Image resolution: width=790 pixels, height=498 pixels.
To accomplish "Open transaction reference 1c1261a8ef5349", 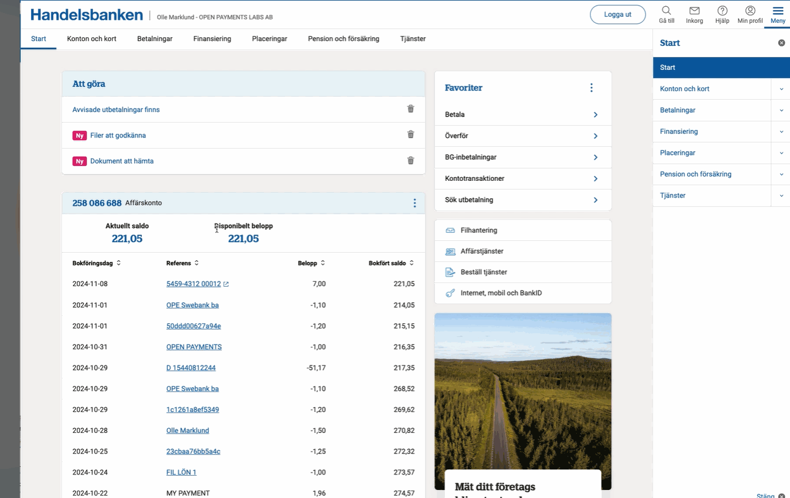I will tap(193, 410).
